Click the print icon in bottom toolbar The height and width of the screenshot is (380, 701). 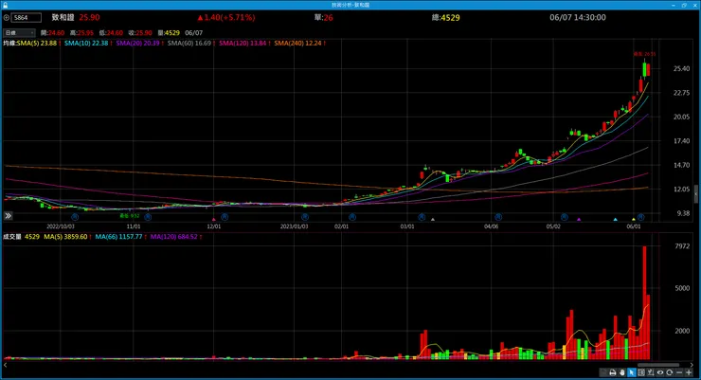(x=613, y=372)
